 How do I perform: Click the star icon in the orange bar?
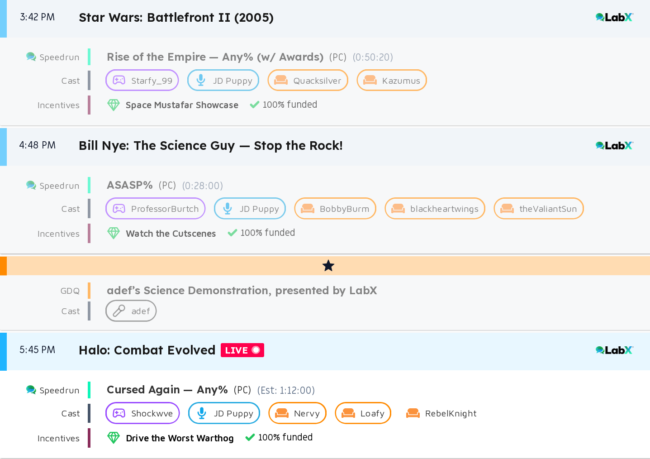coord(328,266)
